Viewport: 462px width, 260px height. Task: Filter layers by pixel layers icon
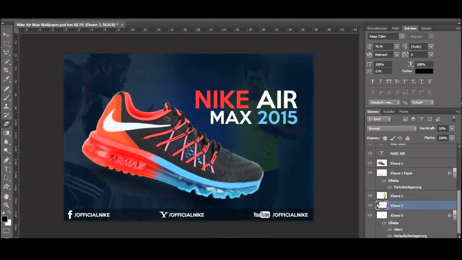(405, 119)
